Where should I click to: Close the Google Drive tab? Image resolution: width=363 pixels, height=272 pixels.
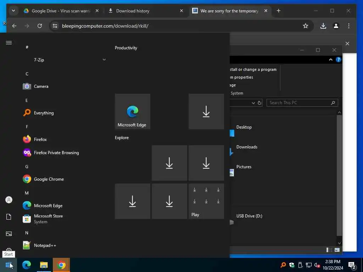pyautogui.click(x=97, y=11)
